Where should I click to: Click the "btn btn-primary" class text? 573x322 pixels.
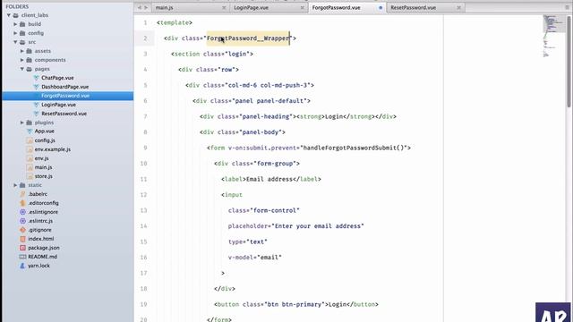[x=295, y=304]
